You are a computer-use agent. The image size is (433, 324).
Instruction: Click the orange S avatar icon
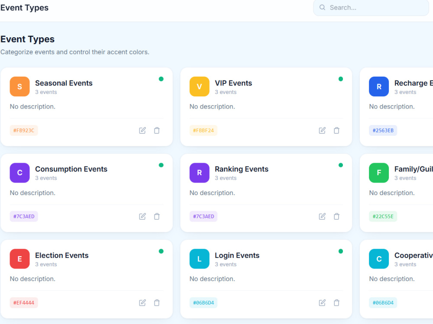click(x=19, y=87)
